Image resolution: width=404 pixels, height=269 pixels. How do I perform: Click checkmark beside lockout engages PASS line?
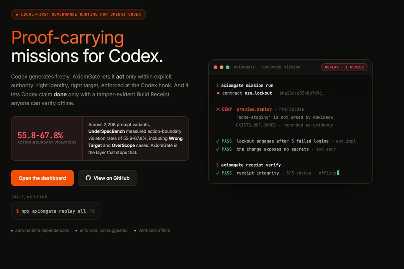pos(218,141)
